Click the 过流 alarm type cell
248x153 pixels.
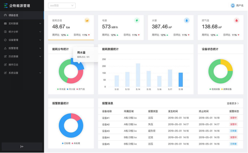click(x=151, y=137)
